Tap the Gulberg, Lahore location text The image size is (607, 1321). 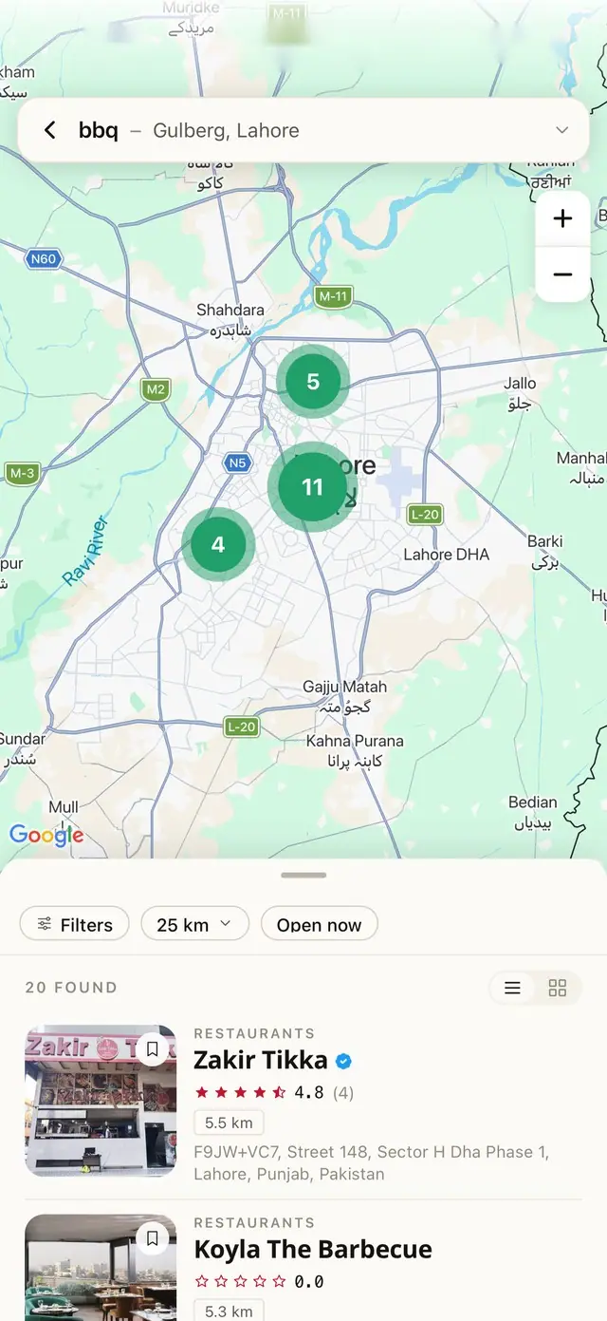pyautogui.click(x=226, y=130)
